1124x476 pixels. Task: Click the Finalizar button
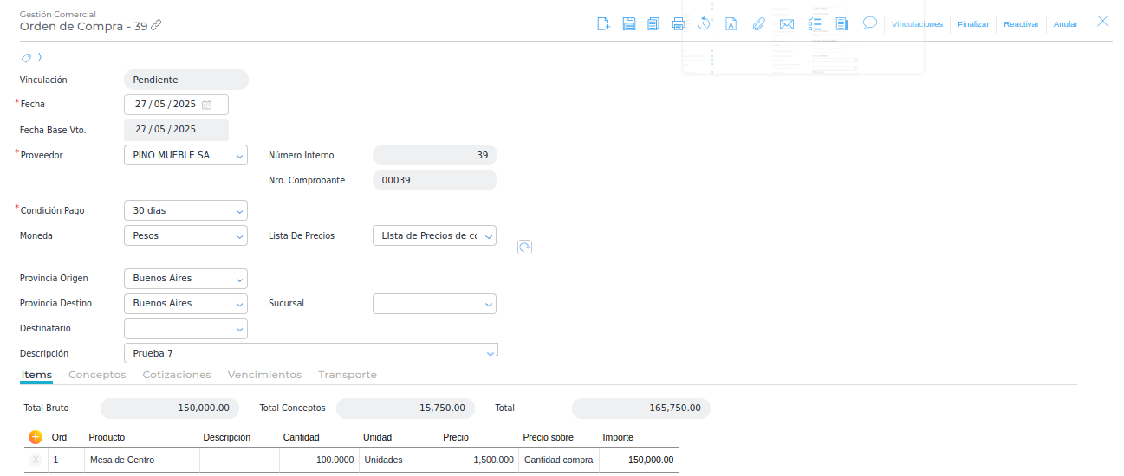(973, 24)
